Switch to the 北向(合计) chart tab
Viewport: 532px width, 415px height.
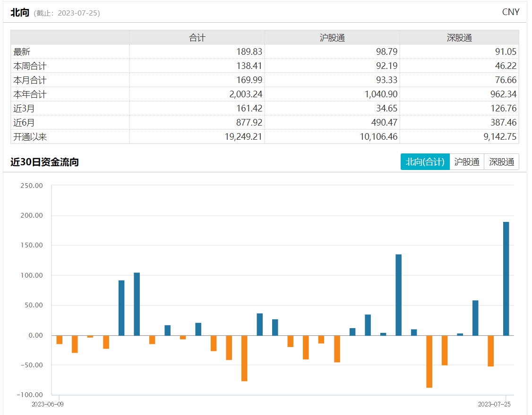pos(425,162)
